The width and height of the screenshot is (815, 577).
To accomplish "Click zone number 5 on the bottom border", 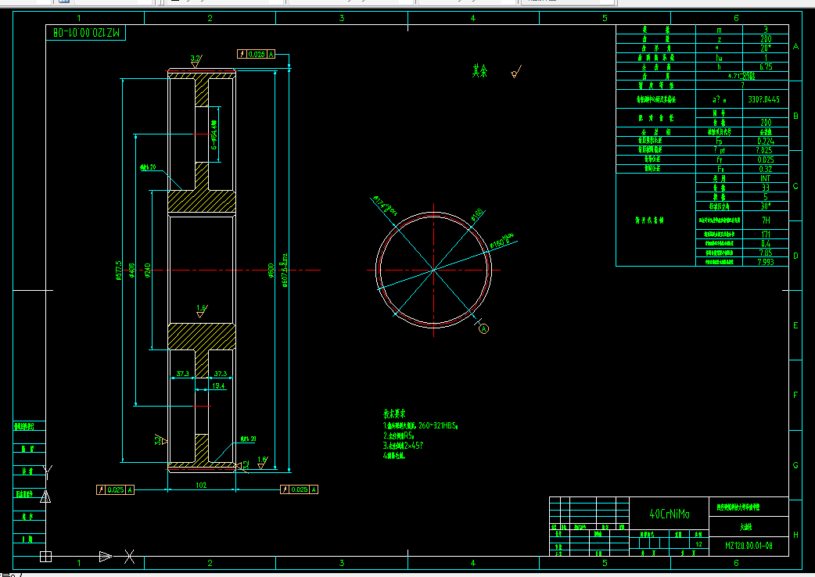I will tap(605, 563).
